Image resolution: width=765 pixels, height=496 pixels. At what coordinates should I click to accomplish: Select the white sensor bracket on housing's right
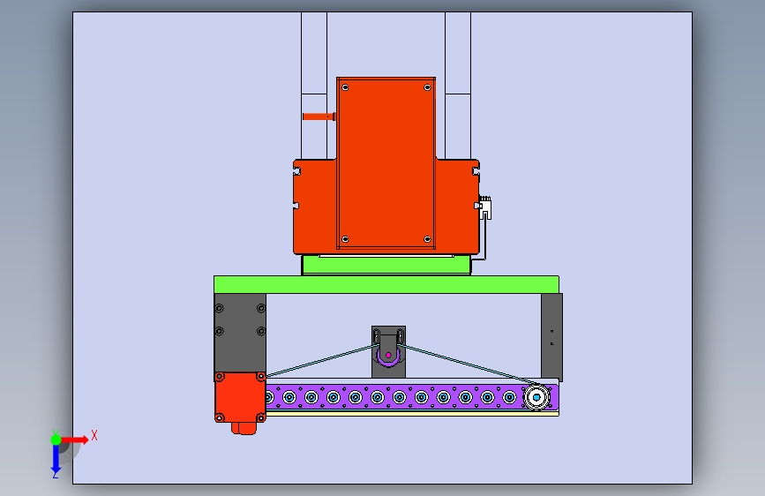[x=485, y=207]
